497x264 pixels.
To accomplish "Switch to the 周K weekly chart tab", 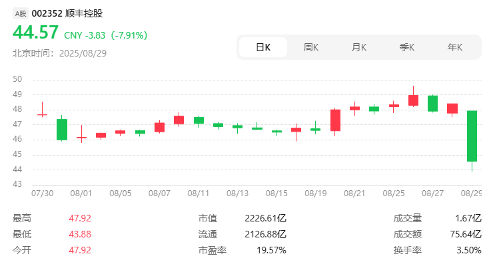I will [311, 47].
